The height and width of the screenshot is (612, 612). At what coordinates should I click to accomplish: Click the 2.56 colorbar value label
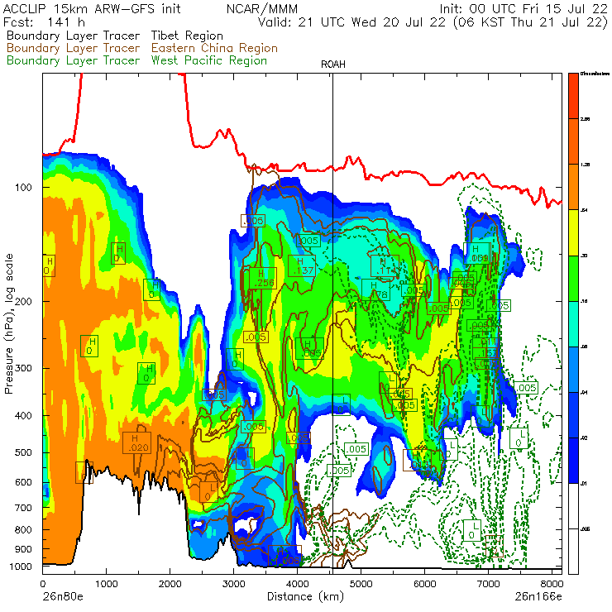(x=585, y=119)
